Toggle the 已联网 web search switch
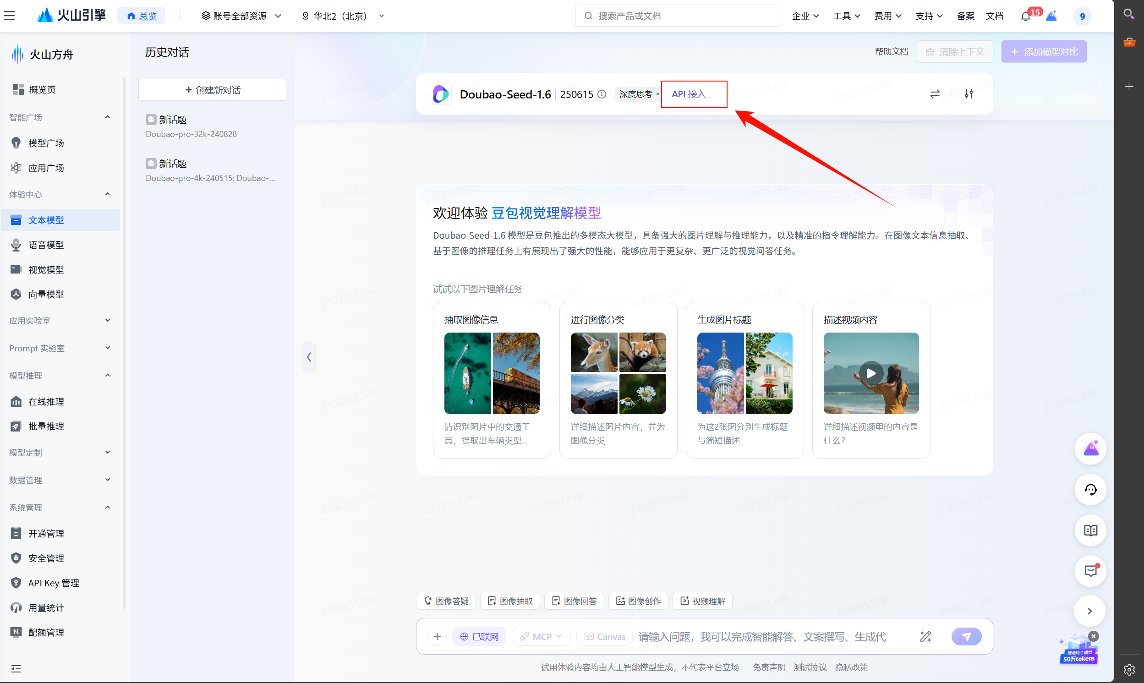The width and height of the screenshot is (1144, 683). click(x=479, y=637)
